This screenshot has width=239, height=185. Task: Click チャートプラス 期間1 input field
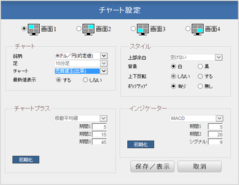(x=100, y=127)
